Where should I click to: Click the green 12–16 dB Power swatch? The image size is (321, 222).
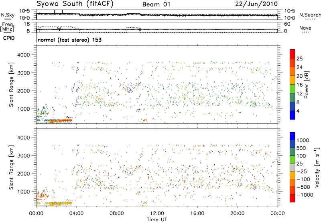click(293, 89)
